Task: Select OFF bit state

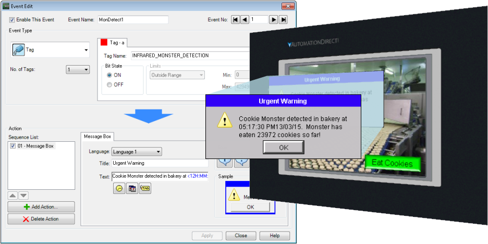Action: [109, 84]
